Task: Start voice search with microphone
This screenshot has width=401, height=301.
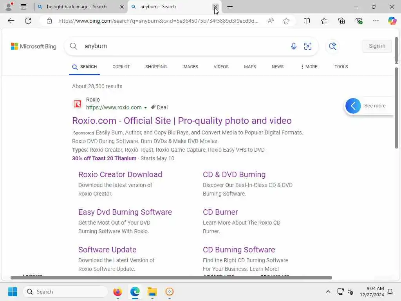Action: 294,46
